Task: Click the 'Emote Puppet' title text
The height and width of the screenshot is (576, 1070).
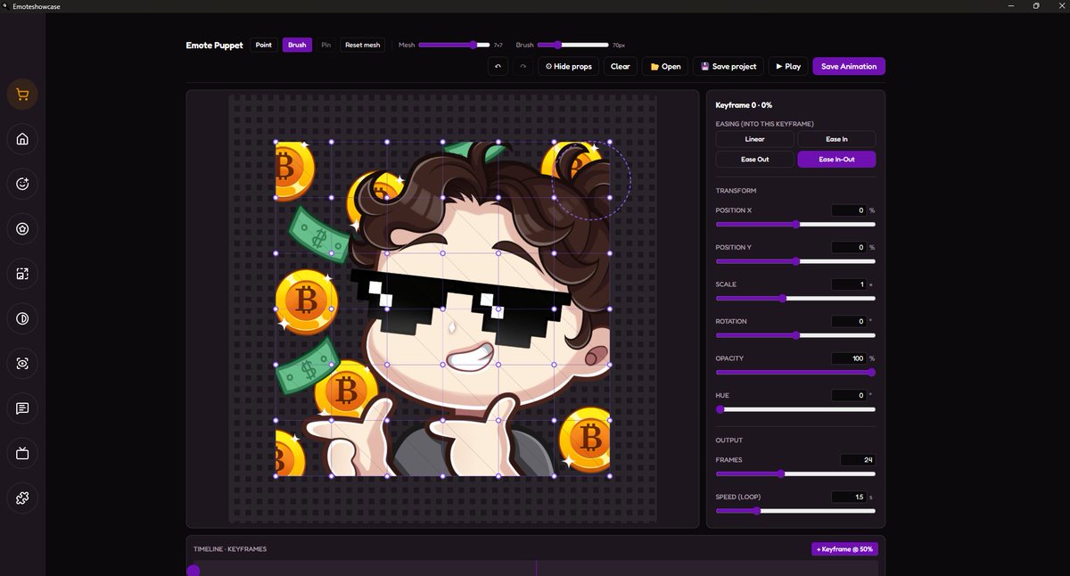Action: coord(214,45)
